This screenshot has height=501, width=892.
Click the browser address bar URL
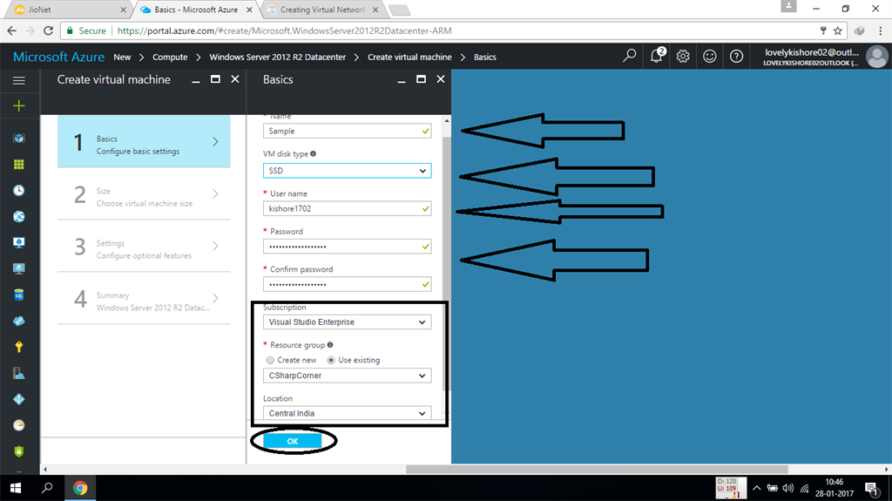(285, 30)
